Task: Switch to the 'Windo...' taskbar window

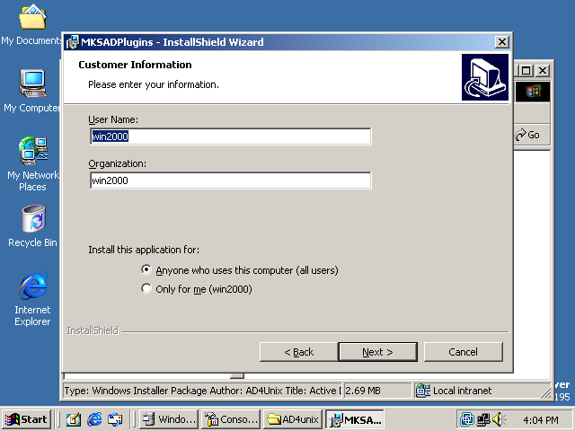Action: click(169, 419)
